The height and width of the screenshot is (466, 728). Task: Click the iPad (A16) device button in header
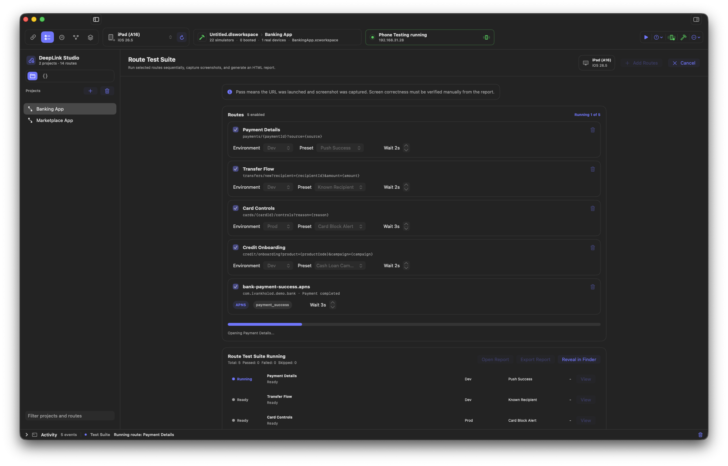tap(597, 63)
